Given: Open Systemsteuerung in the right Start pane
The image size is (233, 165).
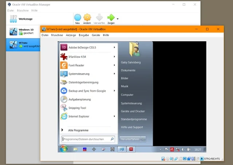Looking at the screenshot, I should pos(131,103).
